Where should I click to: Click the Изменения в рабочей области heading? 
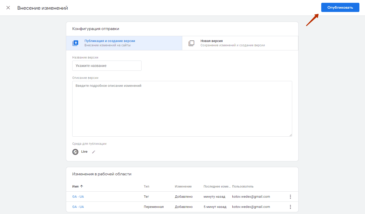[x=102, y=174]
